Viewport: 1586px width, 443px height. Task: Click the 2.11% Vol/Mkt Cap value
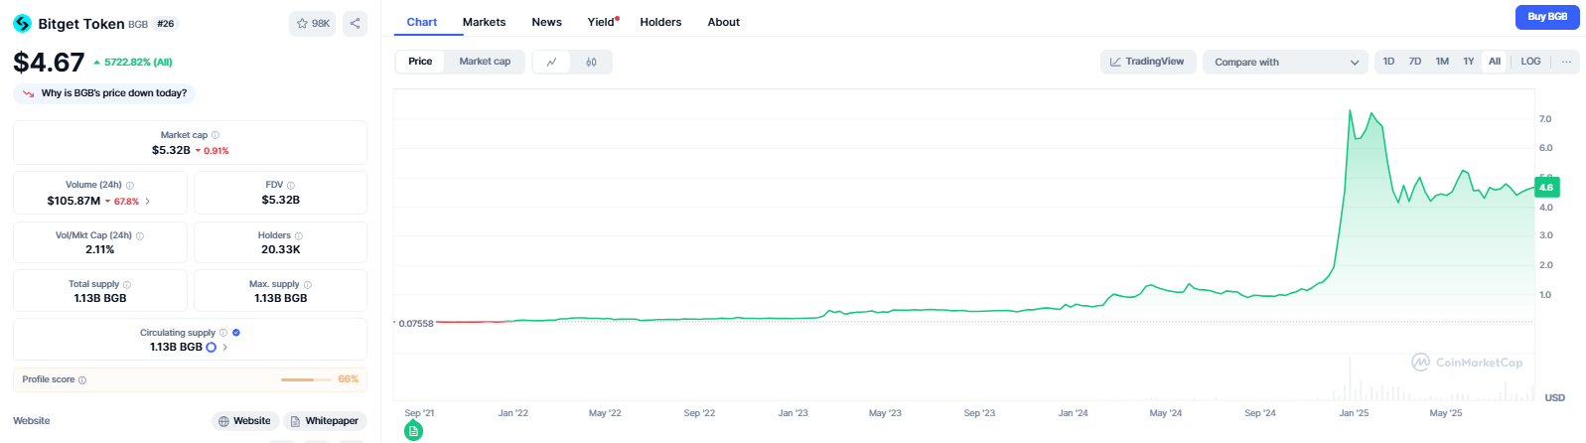(99, 250)
